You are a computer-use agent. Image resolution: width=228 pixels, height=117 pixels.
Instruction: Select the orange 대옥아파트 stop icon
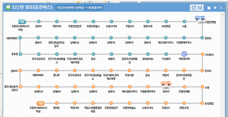(38, 71)
